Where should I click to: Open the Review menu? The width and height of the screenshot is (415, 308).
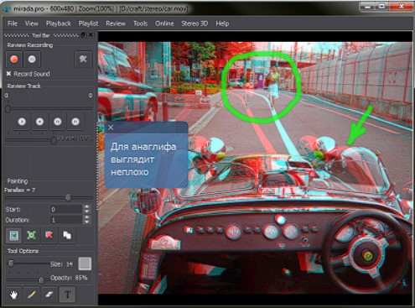116,23
